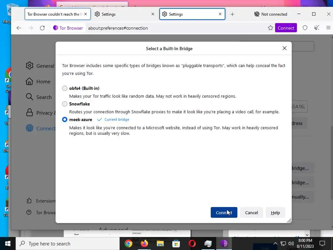
Task: Cancel the Built-In Bridge dialog
Action: (x=251, y=212)
